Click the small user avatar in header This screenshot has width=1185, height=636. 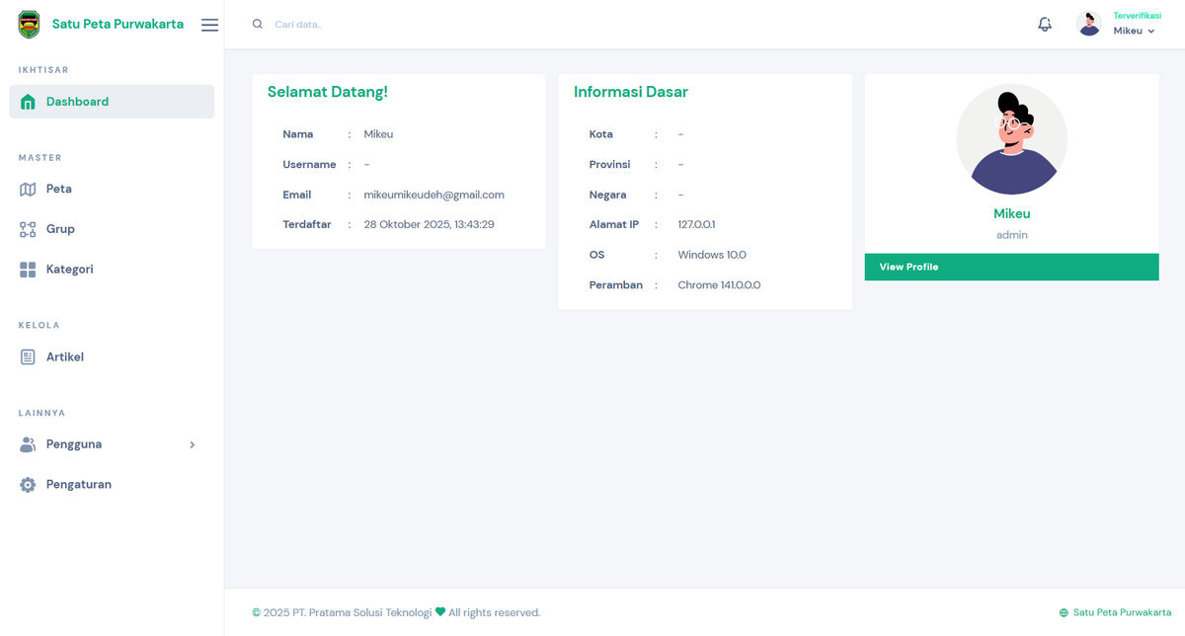[x=1089, y=24]
